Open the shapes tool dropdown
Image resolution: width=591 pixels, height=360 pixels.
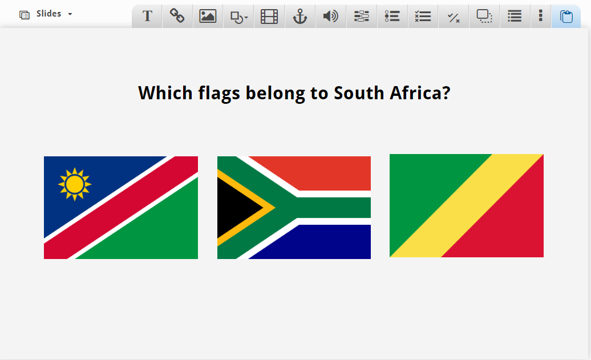[x=238, y=16]
